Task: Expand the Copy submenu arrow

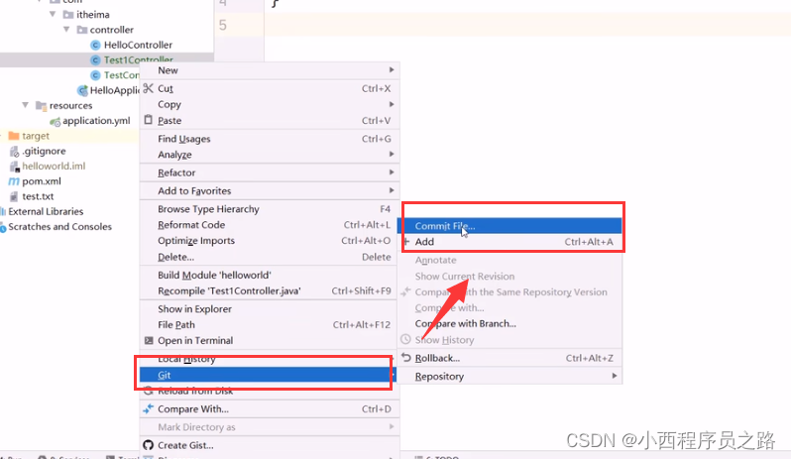Action: [x=392, y=104]
